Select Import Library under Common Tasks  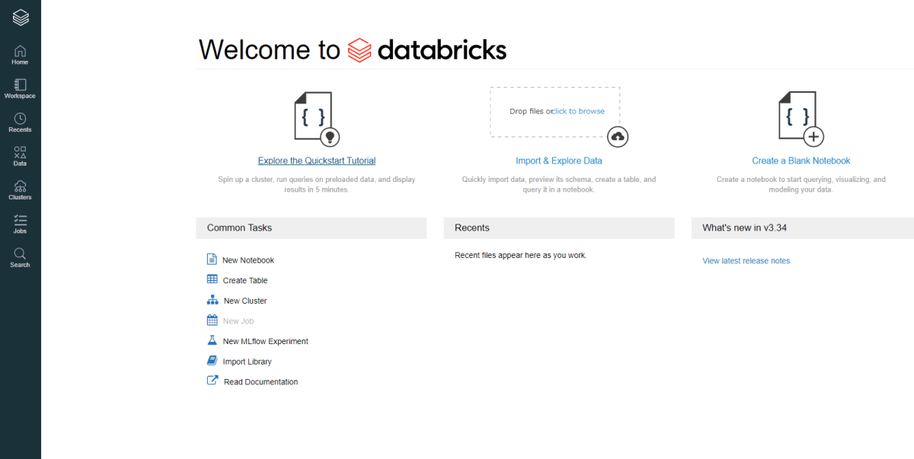tap(248, 362)
